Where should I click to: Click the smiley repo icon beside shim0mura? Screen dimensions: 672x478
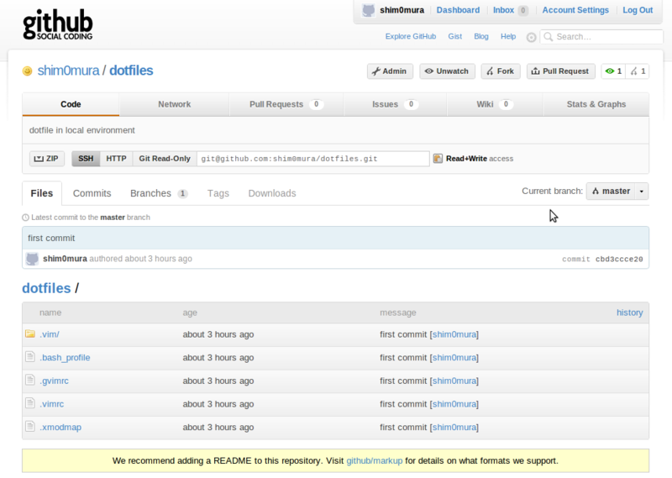tap(27, 71)
